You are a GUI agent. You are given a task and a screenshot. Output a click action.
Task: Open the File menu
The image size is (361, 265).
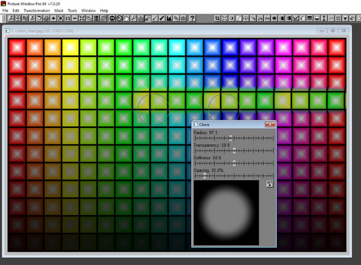pos(5,11)
